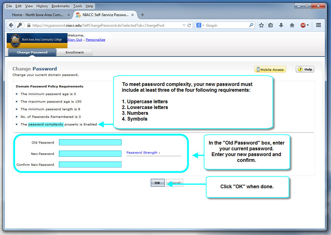Switch to the Enrollment tab
The width and height of the screenshot is (331, 235).
click(74, 52)
